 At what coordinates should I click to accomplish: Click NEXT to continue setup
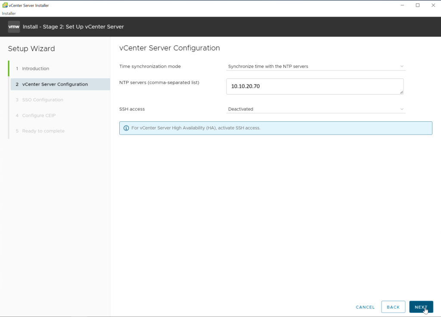point(421,307)
